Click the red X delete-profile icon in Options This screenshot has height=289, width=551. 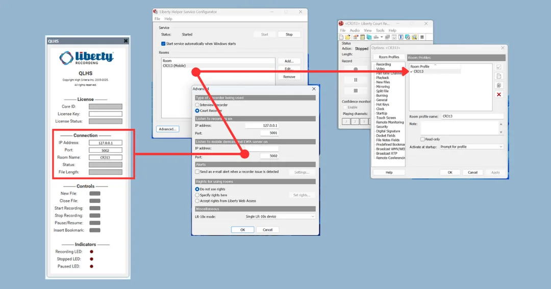click(x=498, y=94)
